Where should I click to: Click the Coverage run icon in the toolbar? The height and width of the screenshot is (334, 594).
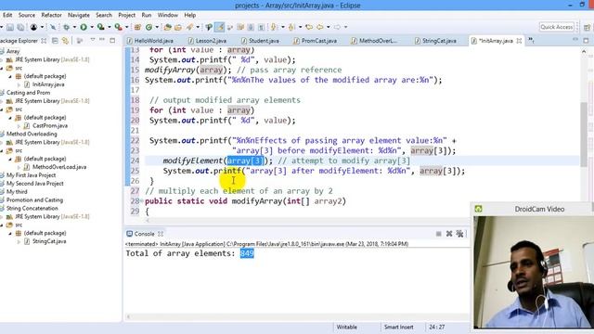[101, 27]
